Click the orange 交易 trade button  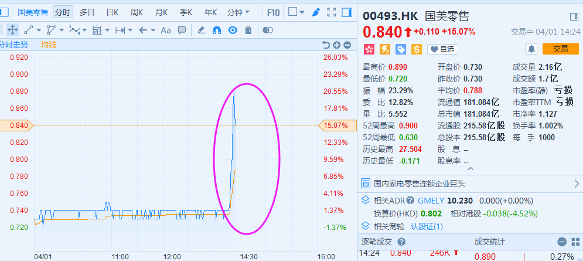560,49
